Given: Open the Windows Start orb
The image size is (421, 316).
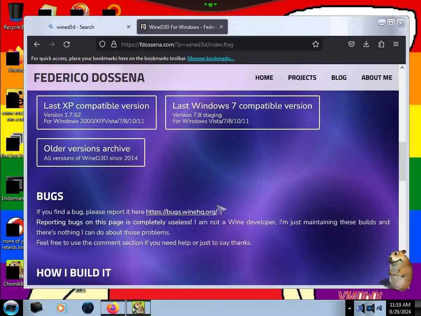Looking at the screenshot, I should [x=11, y=308].
